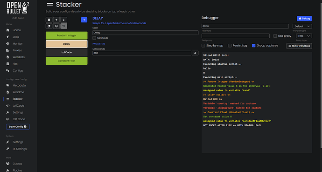This screenshot has width=322, height=172.
Task: Save the config with Save Config button
Action: coord(18,127)
